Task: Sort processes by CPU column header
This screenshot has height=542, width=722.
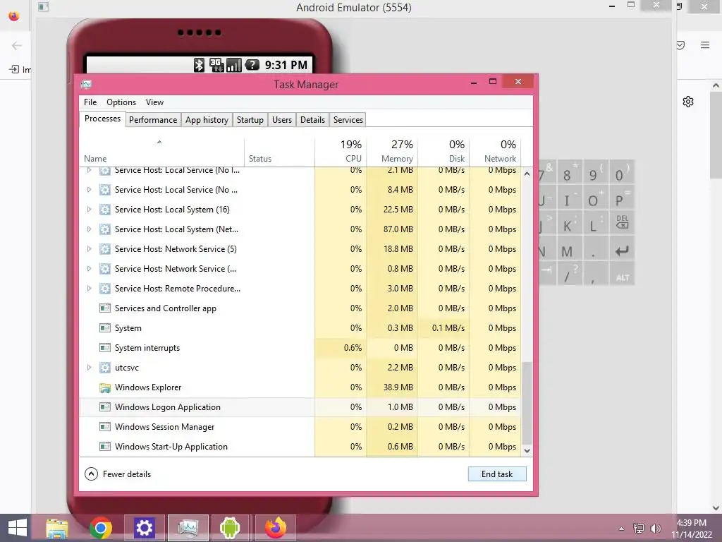Action: [341, 152]
